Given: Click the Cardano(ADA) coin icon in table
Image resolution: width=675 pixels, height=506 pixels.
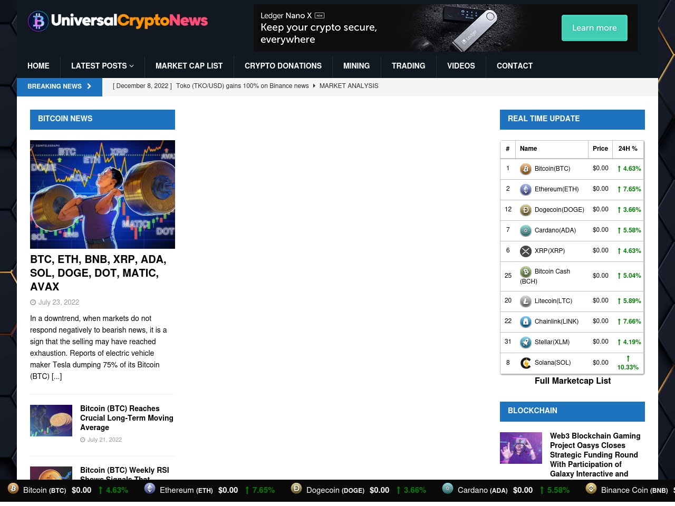Looking at the screenshot, I should click(x=526, y=231).
